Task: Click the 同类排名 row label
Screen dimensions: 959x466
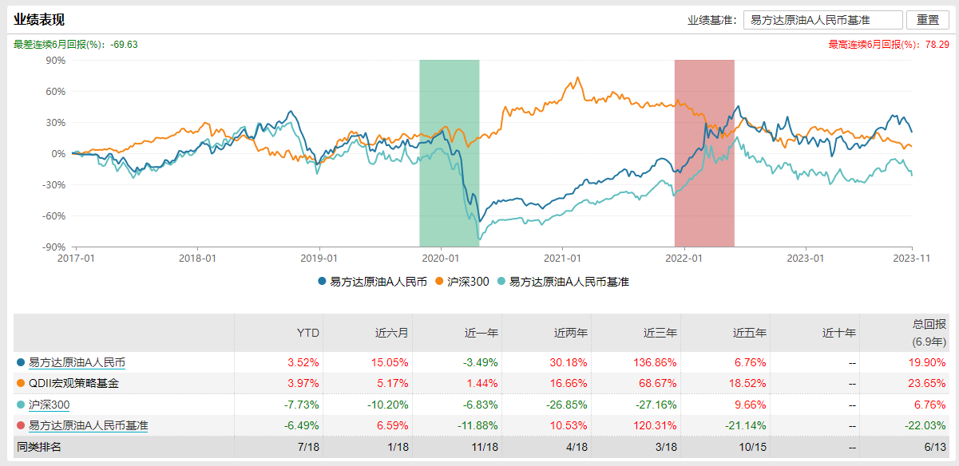Action: [x=40, y=447]
